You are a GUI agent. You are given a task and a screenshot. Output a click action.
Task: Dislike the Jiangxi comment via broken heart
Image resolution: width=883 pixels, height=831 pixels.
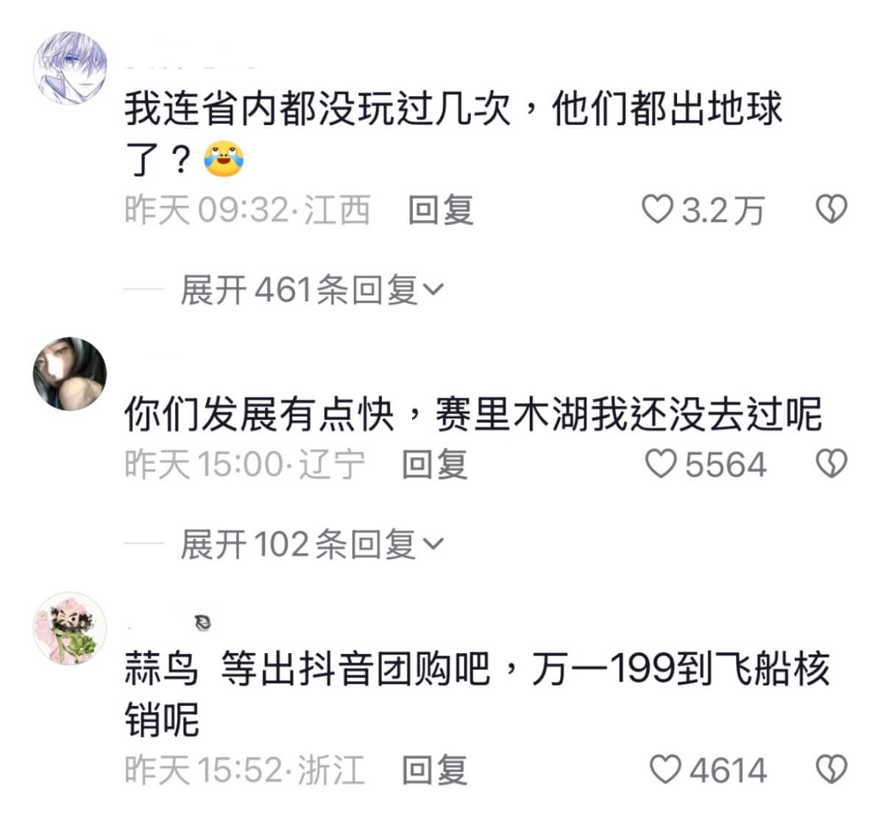[831, 210]
